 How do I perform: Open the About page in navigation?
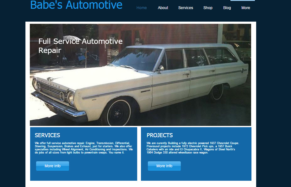[163, 8]
